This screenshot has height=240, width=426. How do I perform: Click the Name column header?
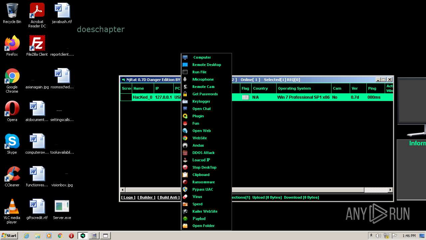coord(143,88)
